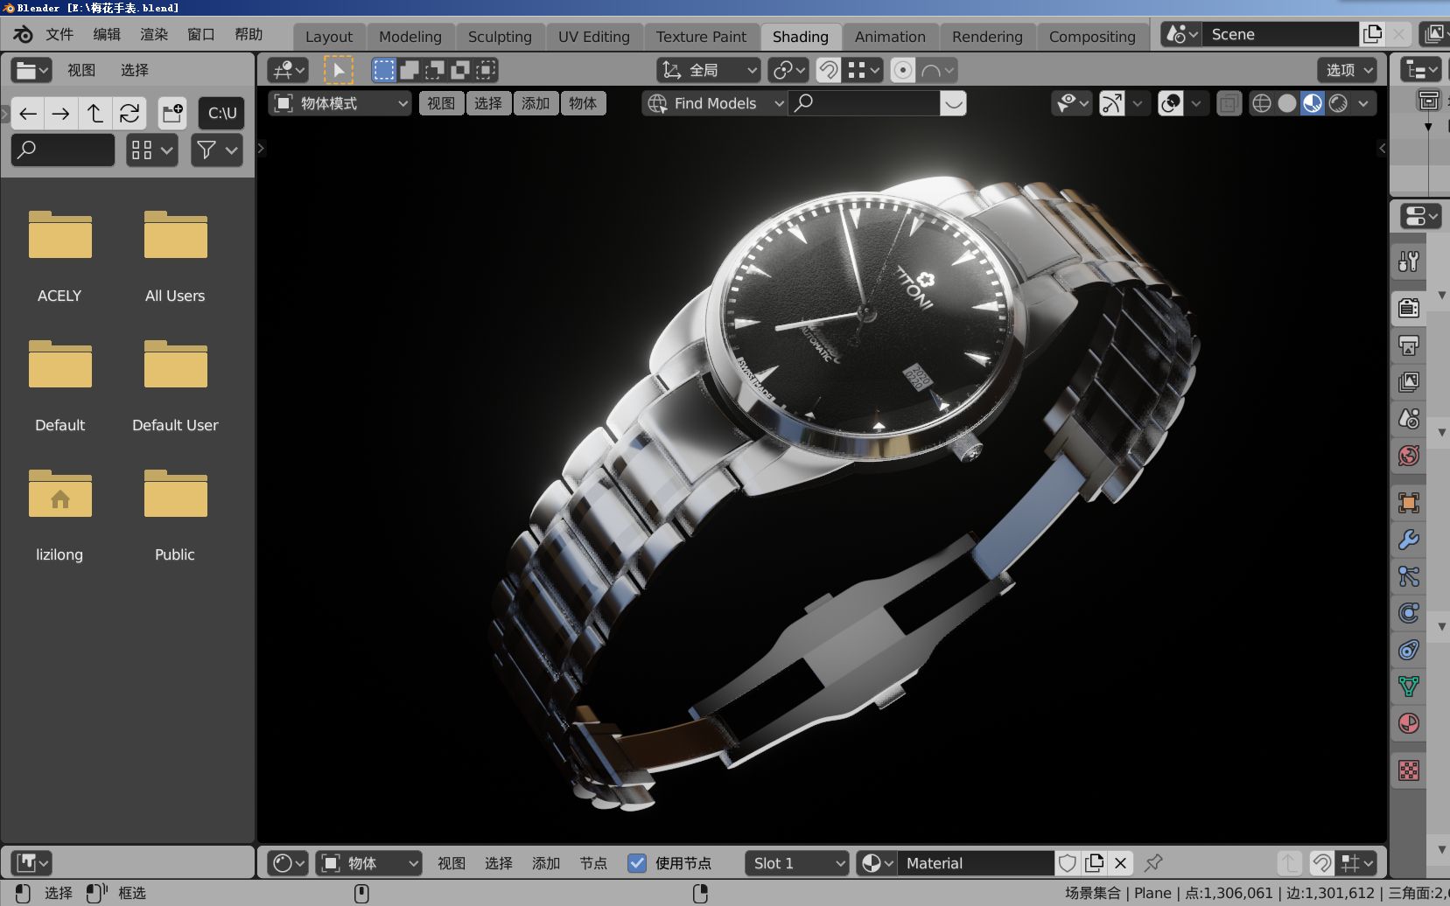Open the Output properties tab
This screenshot has height=906, width=1450.
[x=1409, y=345]
